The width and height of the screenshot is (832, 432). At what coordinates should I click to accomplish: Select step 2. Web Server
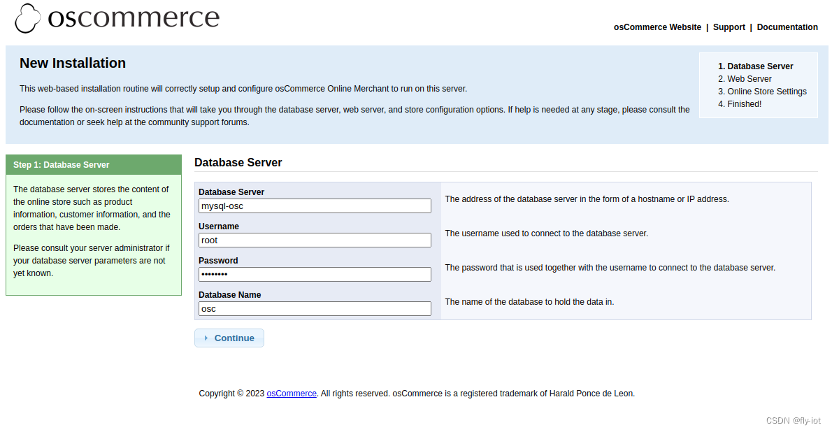745,79
